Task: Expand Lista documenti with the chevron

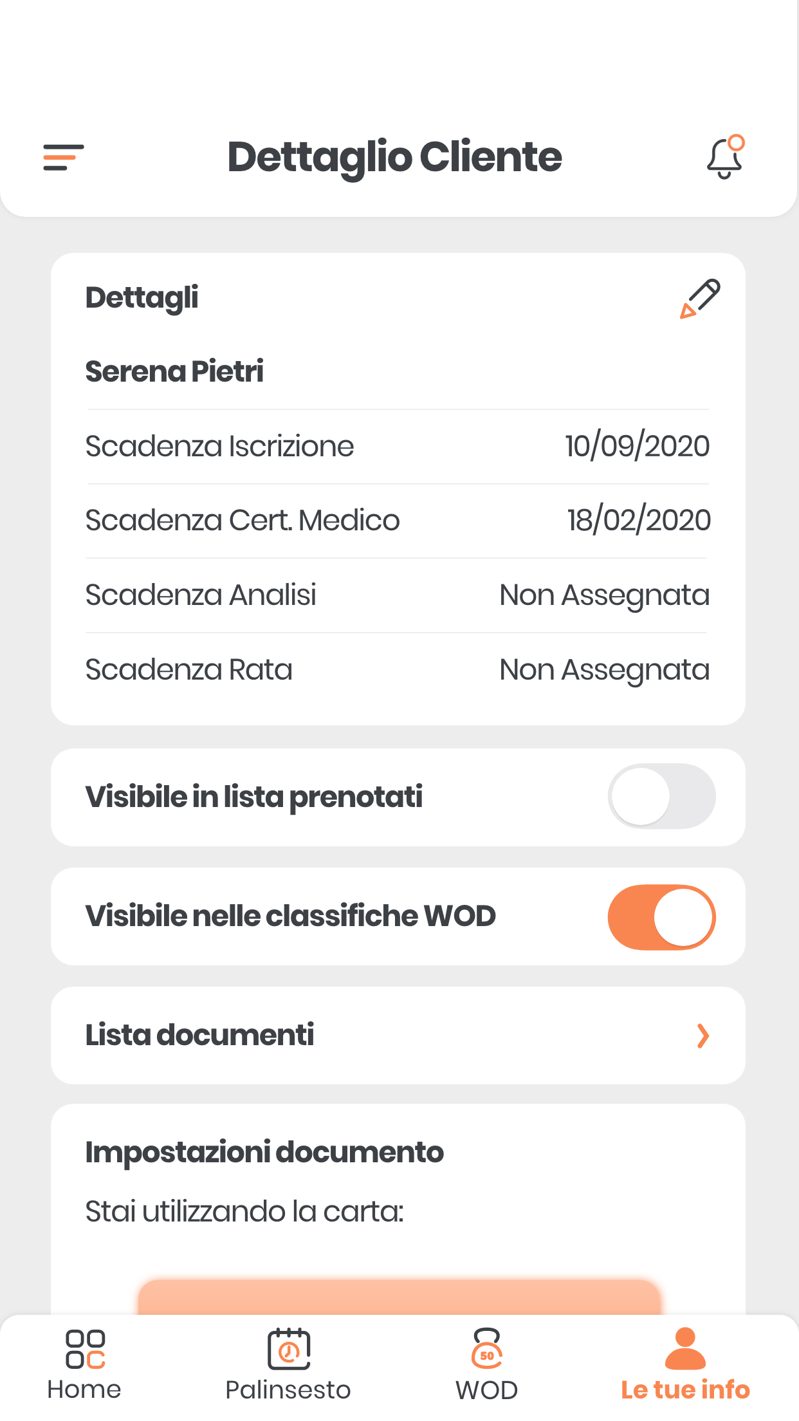Action: [x=703, y=1036]
